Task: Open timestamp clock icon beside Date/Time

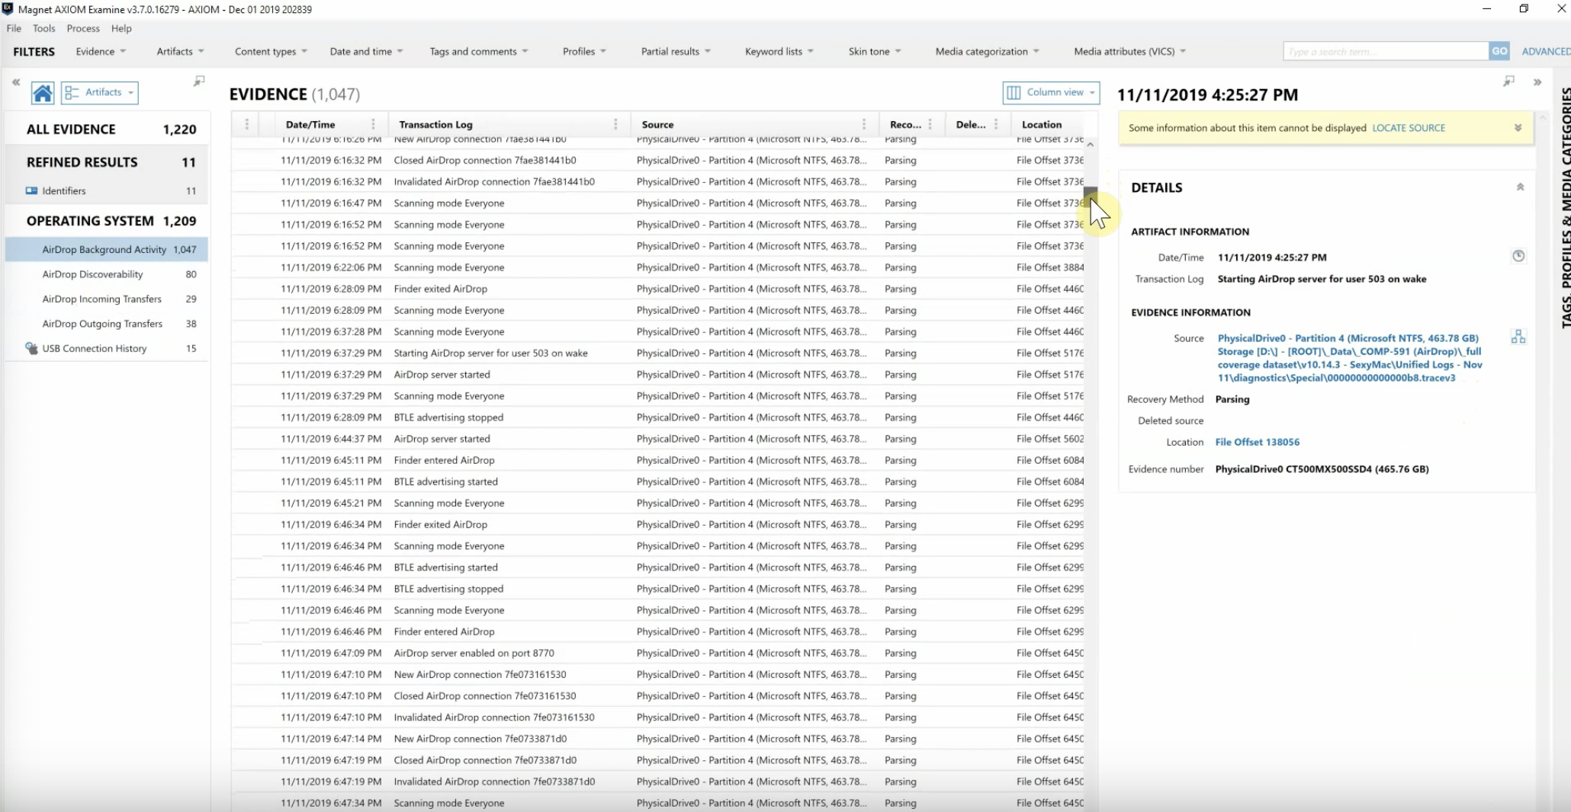Action: click(1518, 256)
